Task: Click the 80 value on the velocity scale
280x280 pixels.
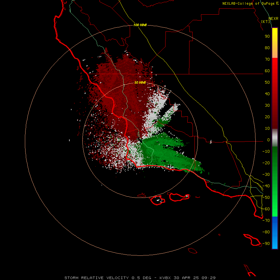Action: click(x=267, y=48)
